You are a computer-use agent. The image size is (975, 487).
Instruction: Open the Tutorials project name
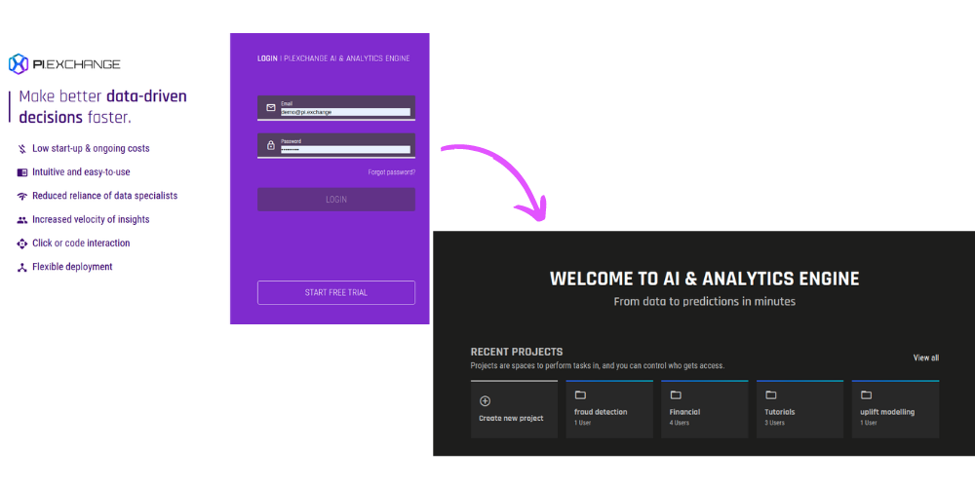[780, 412]
